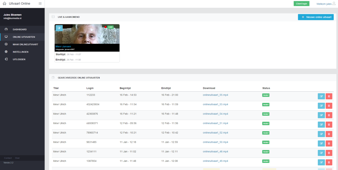Delete the archived row with login 42365876
This screenshot has height=170, width=338.
[329, 115]
